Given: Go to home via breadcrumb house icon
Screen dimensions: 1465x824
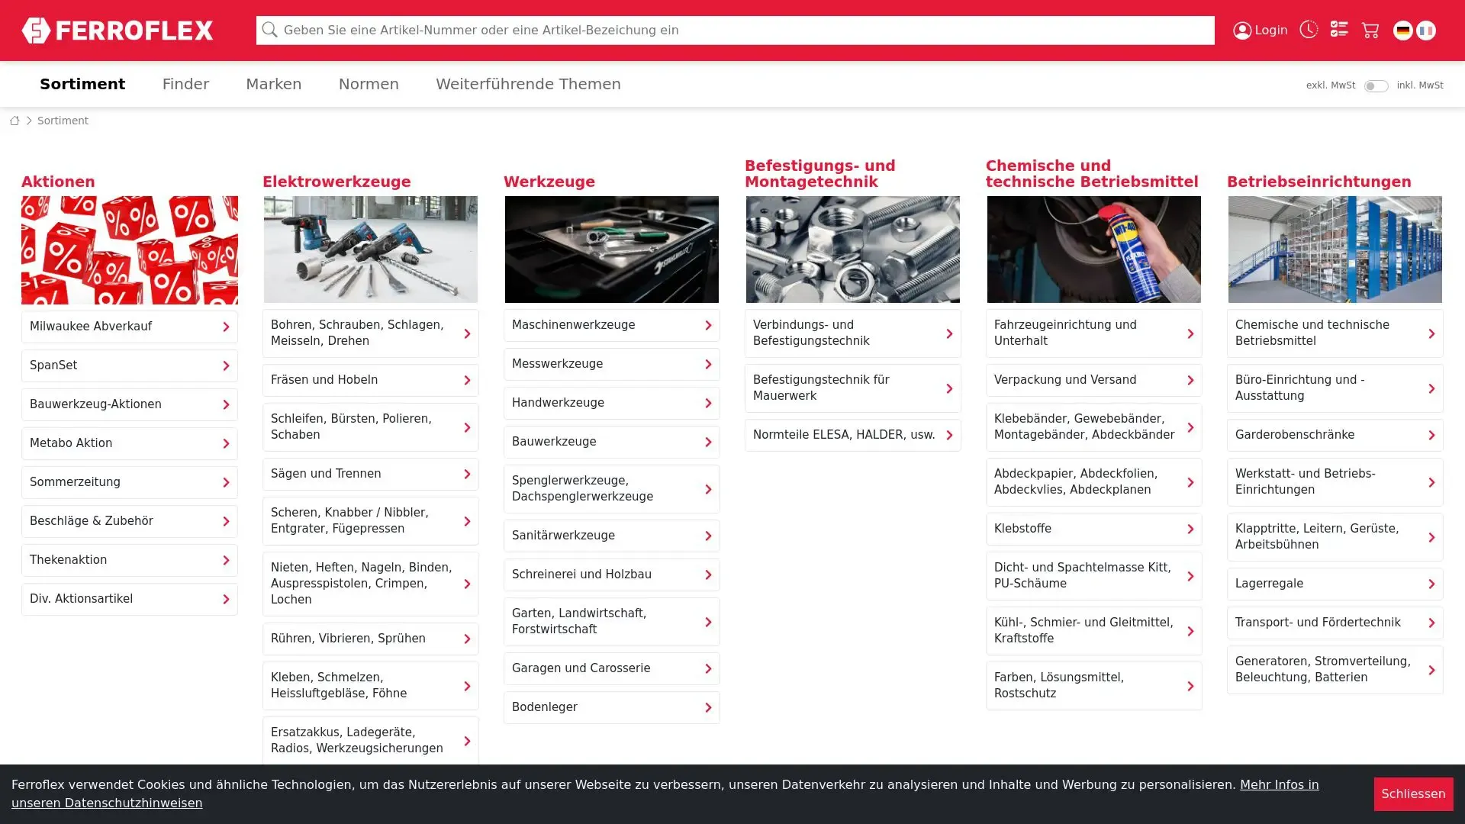Looking at the screenshot, I should tap(14, 121).
